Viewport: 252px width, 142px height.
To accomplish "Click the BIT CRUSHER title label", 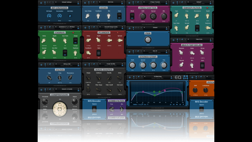I will (x=59, y=8).
